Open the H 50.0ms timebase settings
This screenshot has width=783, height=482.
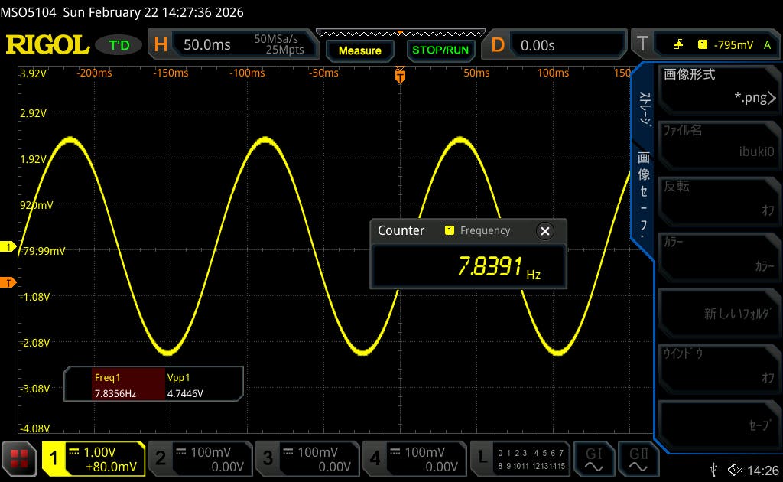click(231, 45)
